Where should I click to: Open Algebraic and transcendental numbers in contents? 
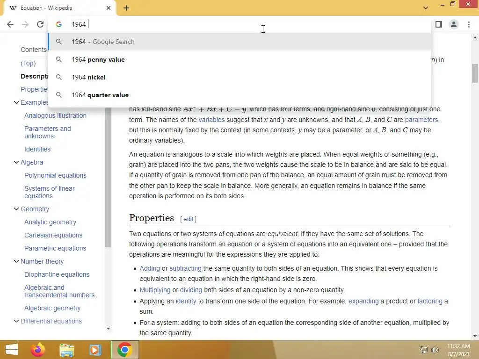59,291
